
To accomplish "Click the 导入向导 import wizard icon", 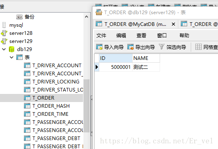I will point(99,47).
